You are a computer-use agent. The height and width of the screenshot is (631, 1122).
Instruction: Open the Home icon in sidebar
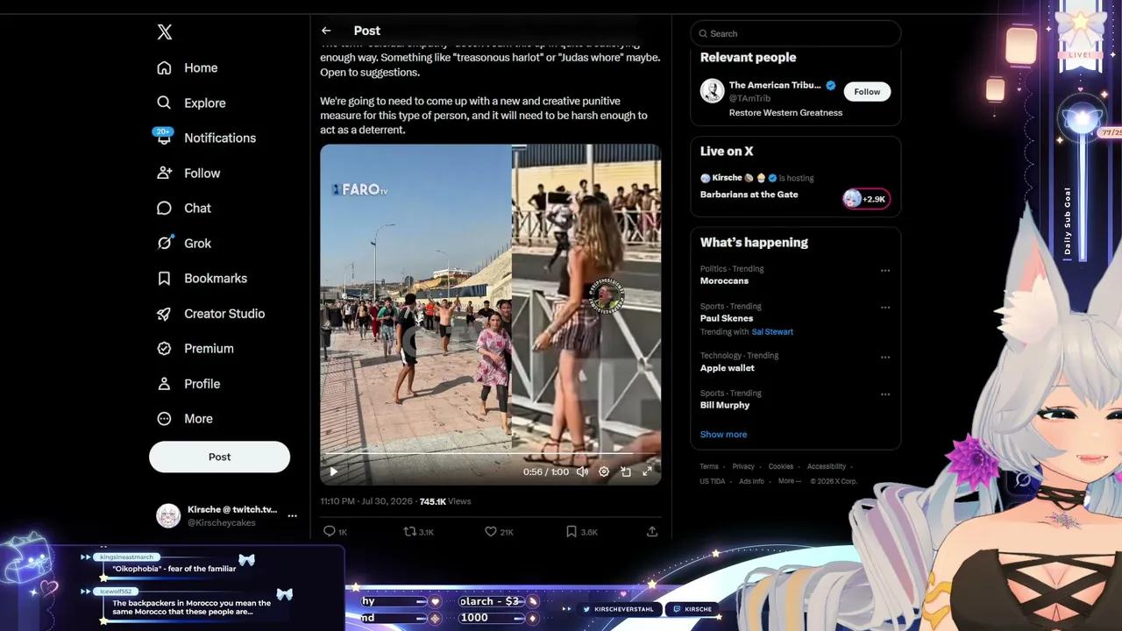click(x=164, y=67)
